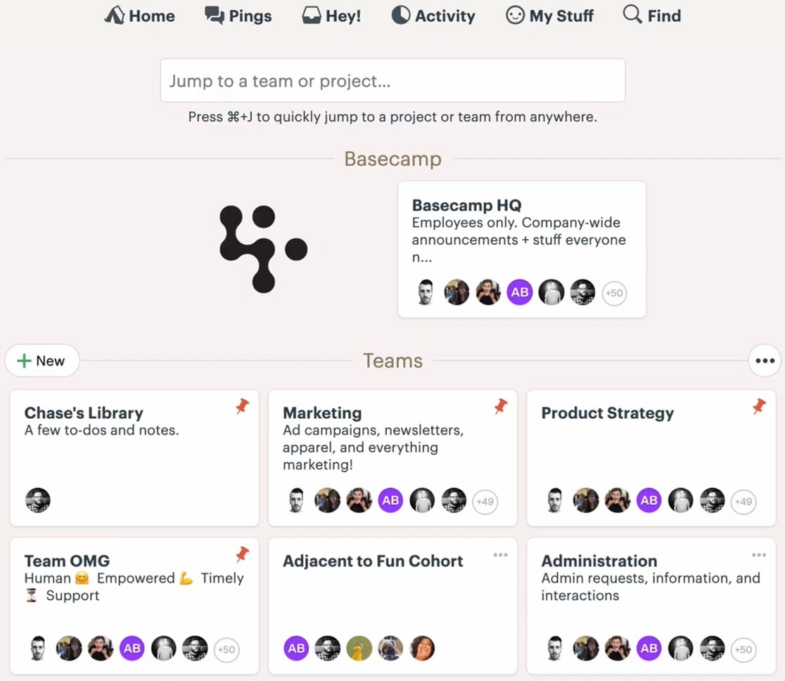Open the Basecamp HQ card

pos(522,249)
